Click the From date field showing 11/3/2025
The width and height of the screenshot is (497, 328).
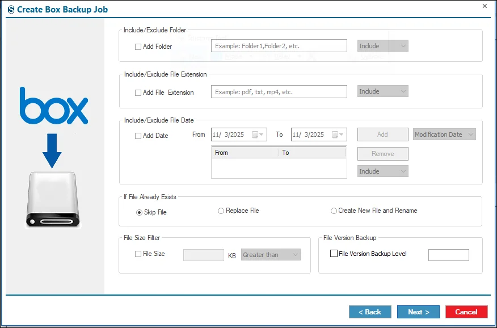click(239, 134)
